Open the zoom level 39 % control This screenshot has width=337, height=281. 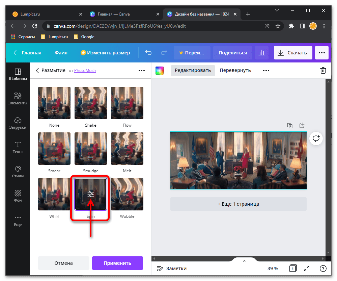tap(273, 268)
